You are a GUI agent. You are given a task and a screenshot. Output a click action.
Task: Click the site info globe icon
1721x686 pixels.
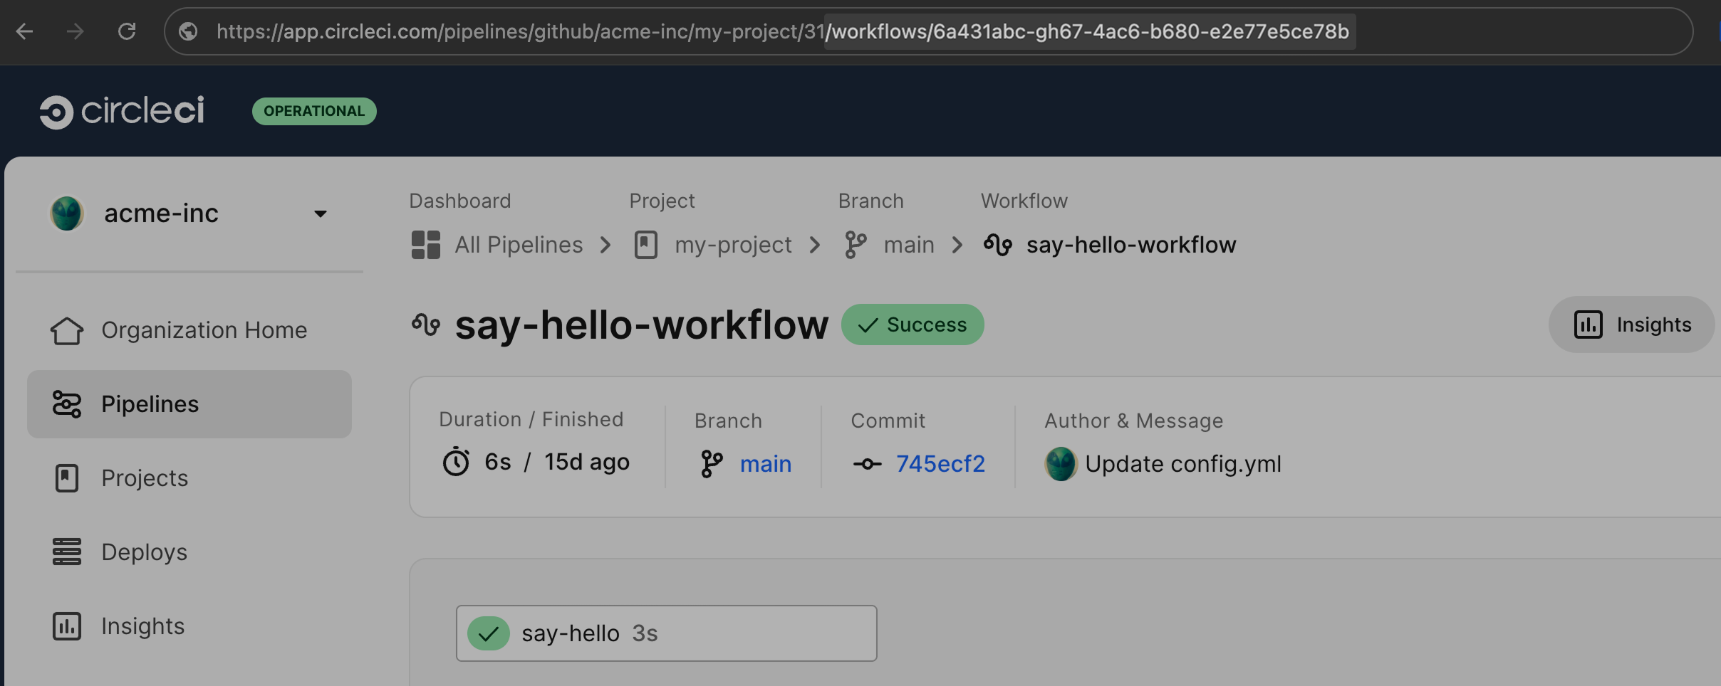pyautogui.click(x=188, y=31)
